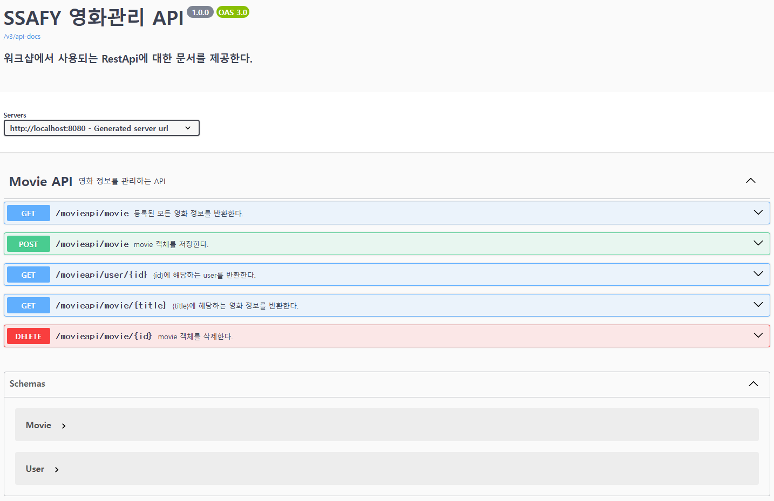The width and height of the screenshot is (774, 501).
Task: Click GET badge for /movieapi/movie/{title}
Action: pyautogui.click(x=29, y=305)
